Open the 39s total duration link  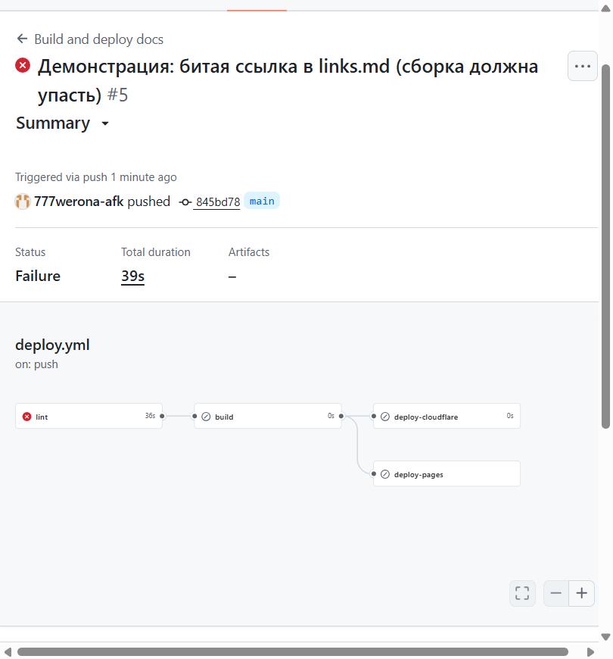coord(132,276)
